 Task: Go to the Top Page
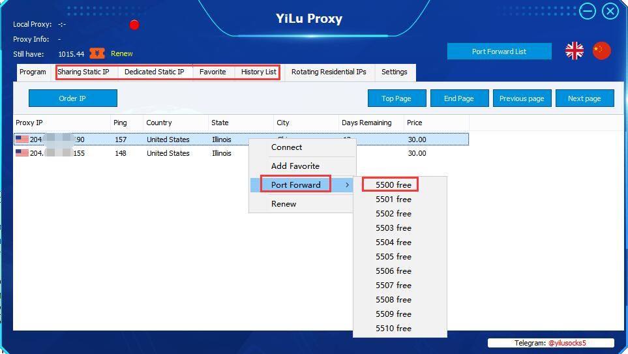tap(396, 98)
